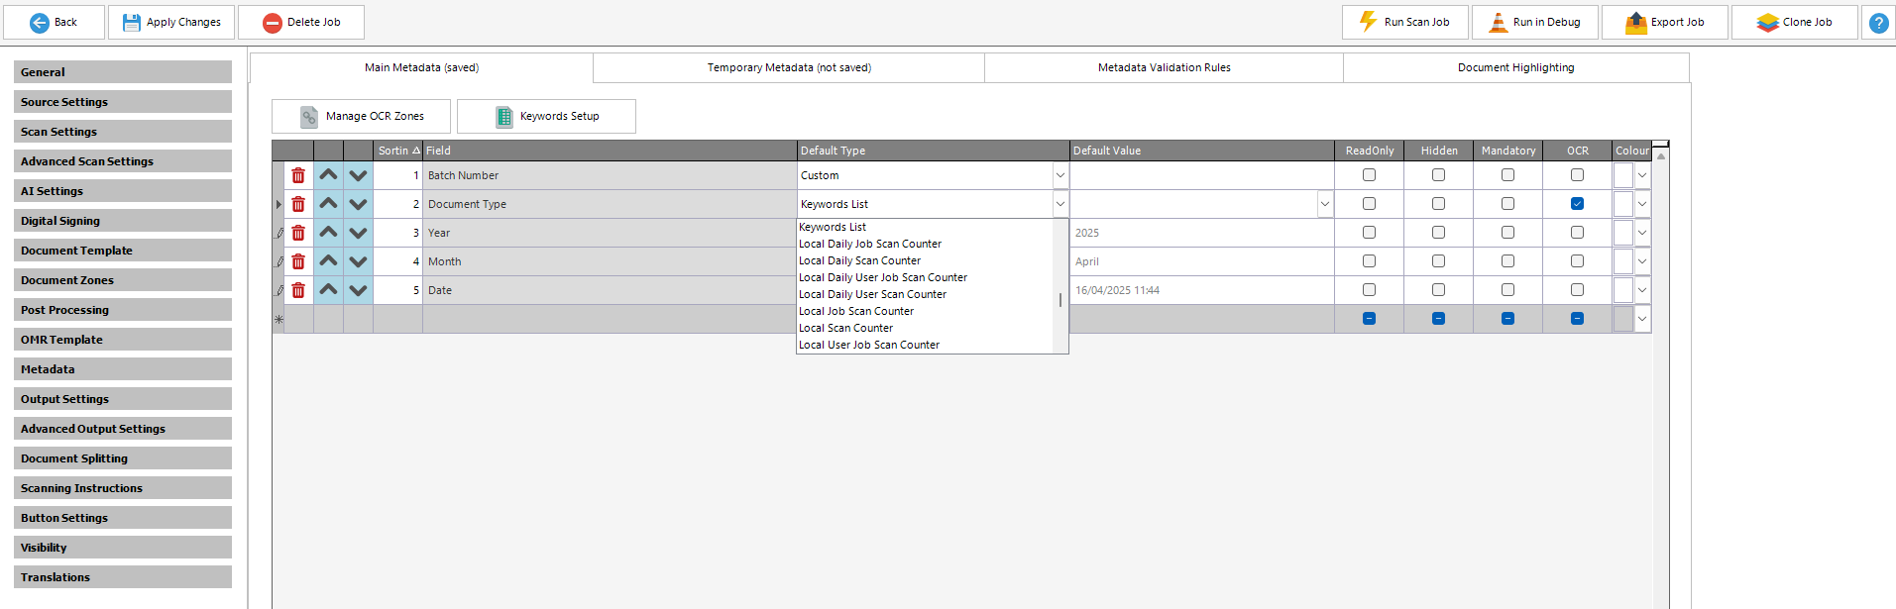Click the Run in Debug cone icon
This screenshot has width=1896, height=609.
tap(1498, 22)
